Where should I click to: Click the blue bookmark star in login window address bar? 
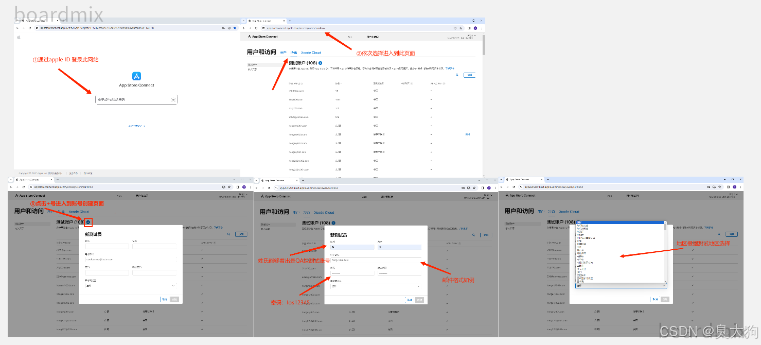tap(235, 27)
